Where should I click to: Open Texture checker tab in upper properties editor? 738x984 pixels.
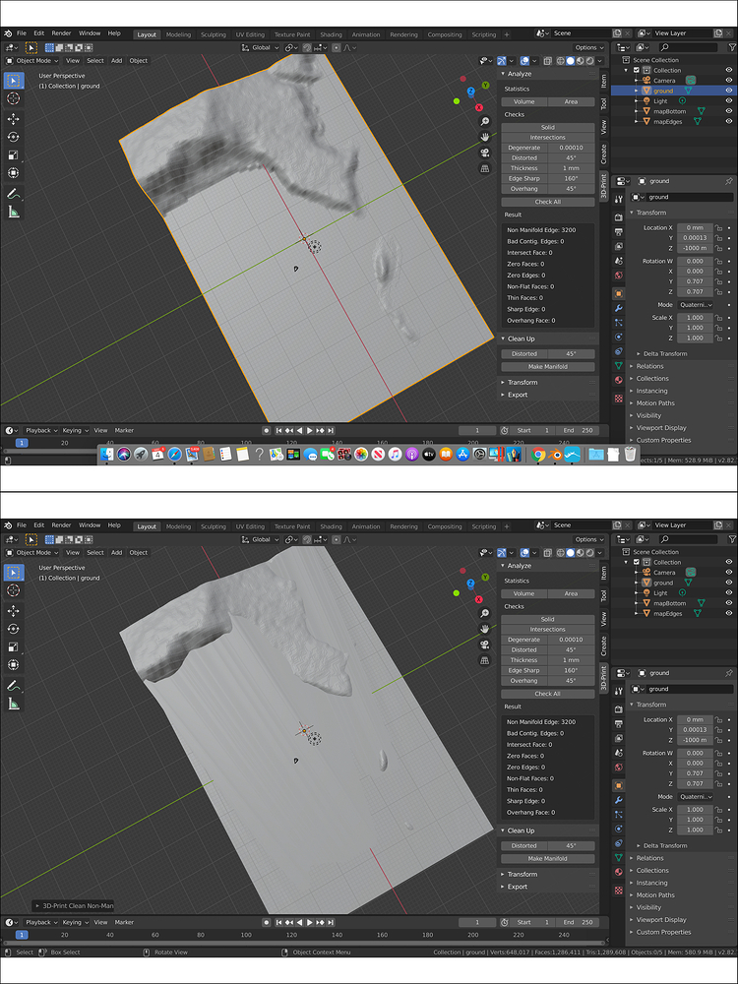click(x=619, y=398)
